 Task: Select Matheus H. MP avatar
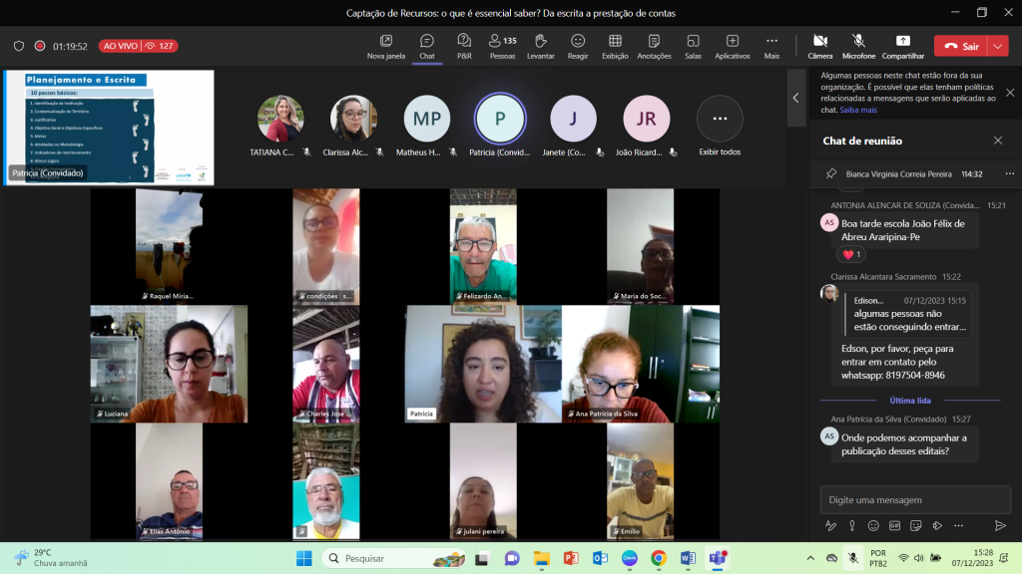[x=427, y=119]
